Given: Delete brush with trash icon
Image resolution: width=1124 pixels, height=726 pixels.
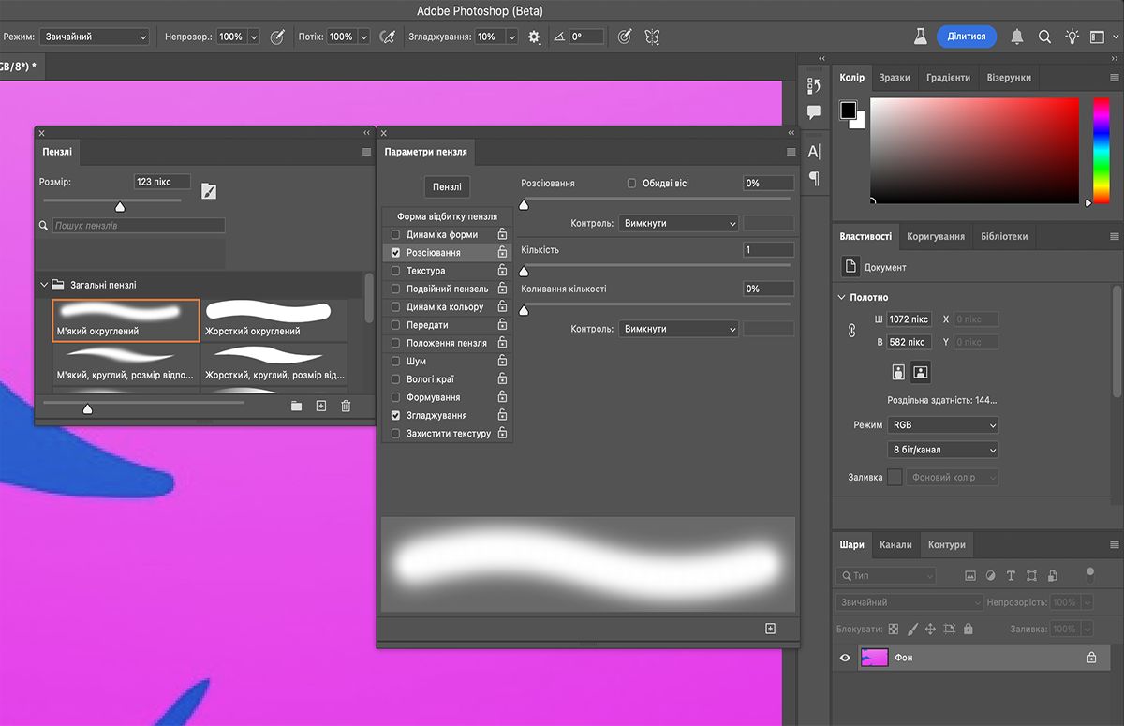Looking at the screenshot, I should point(346,406).
